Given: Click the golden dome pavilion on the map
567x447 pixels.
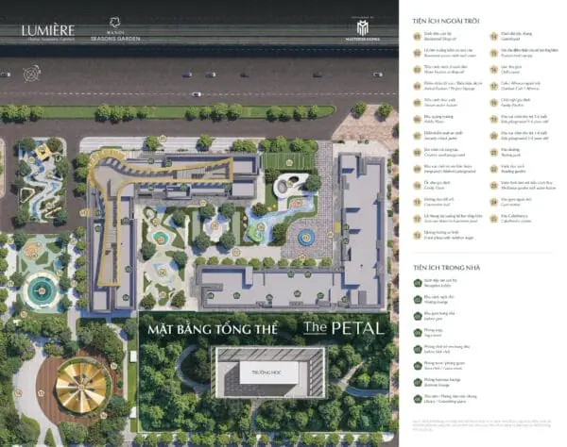Looking at the screenshot, I should tap(83, 387).
